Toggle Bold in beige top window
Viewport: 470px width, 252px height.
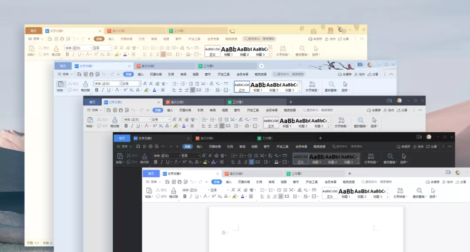pos(67,54)
